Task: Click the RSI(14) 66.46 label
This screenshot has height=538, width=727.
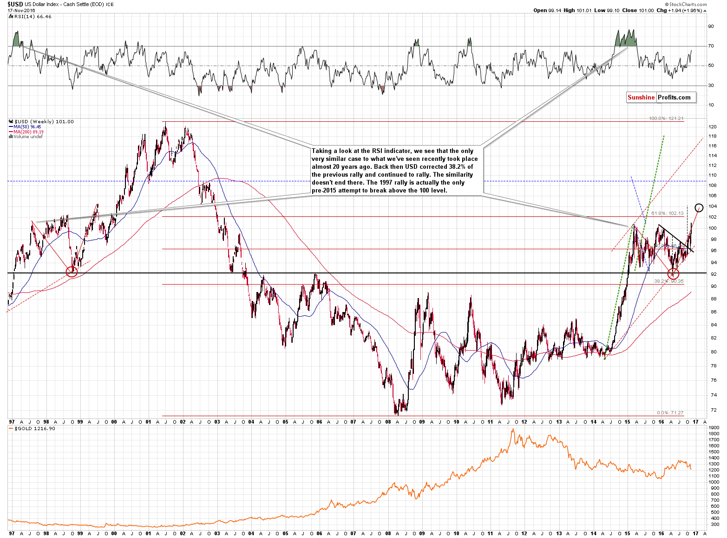Action: (x=33, y=16)
